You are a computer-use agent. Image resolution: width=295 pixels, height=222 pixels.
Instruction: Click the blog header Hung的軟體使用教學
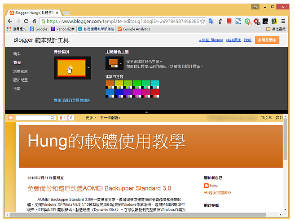click(106, 142)
